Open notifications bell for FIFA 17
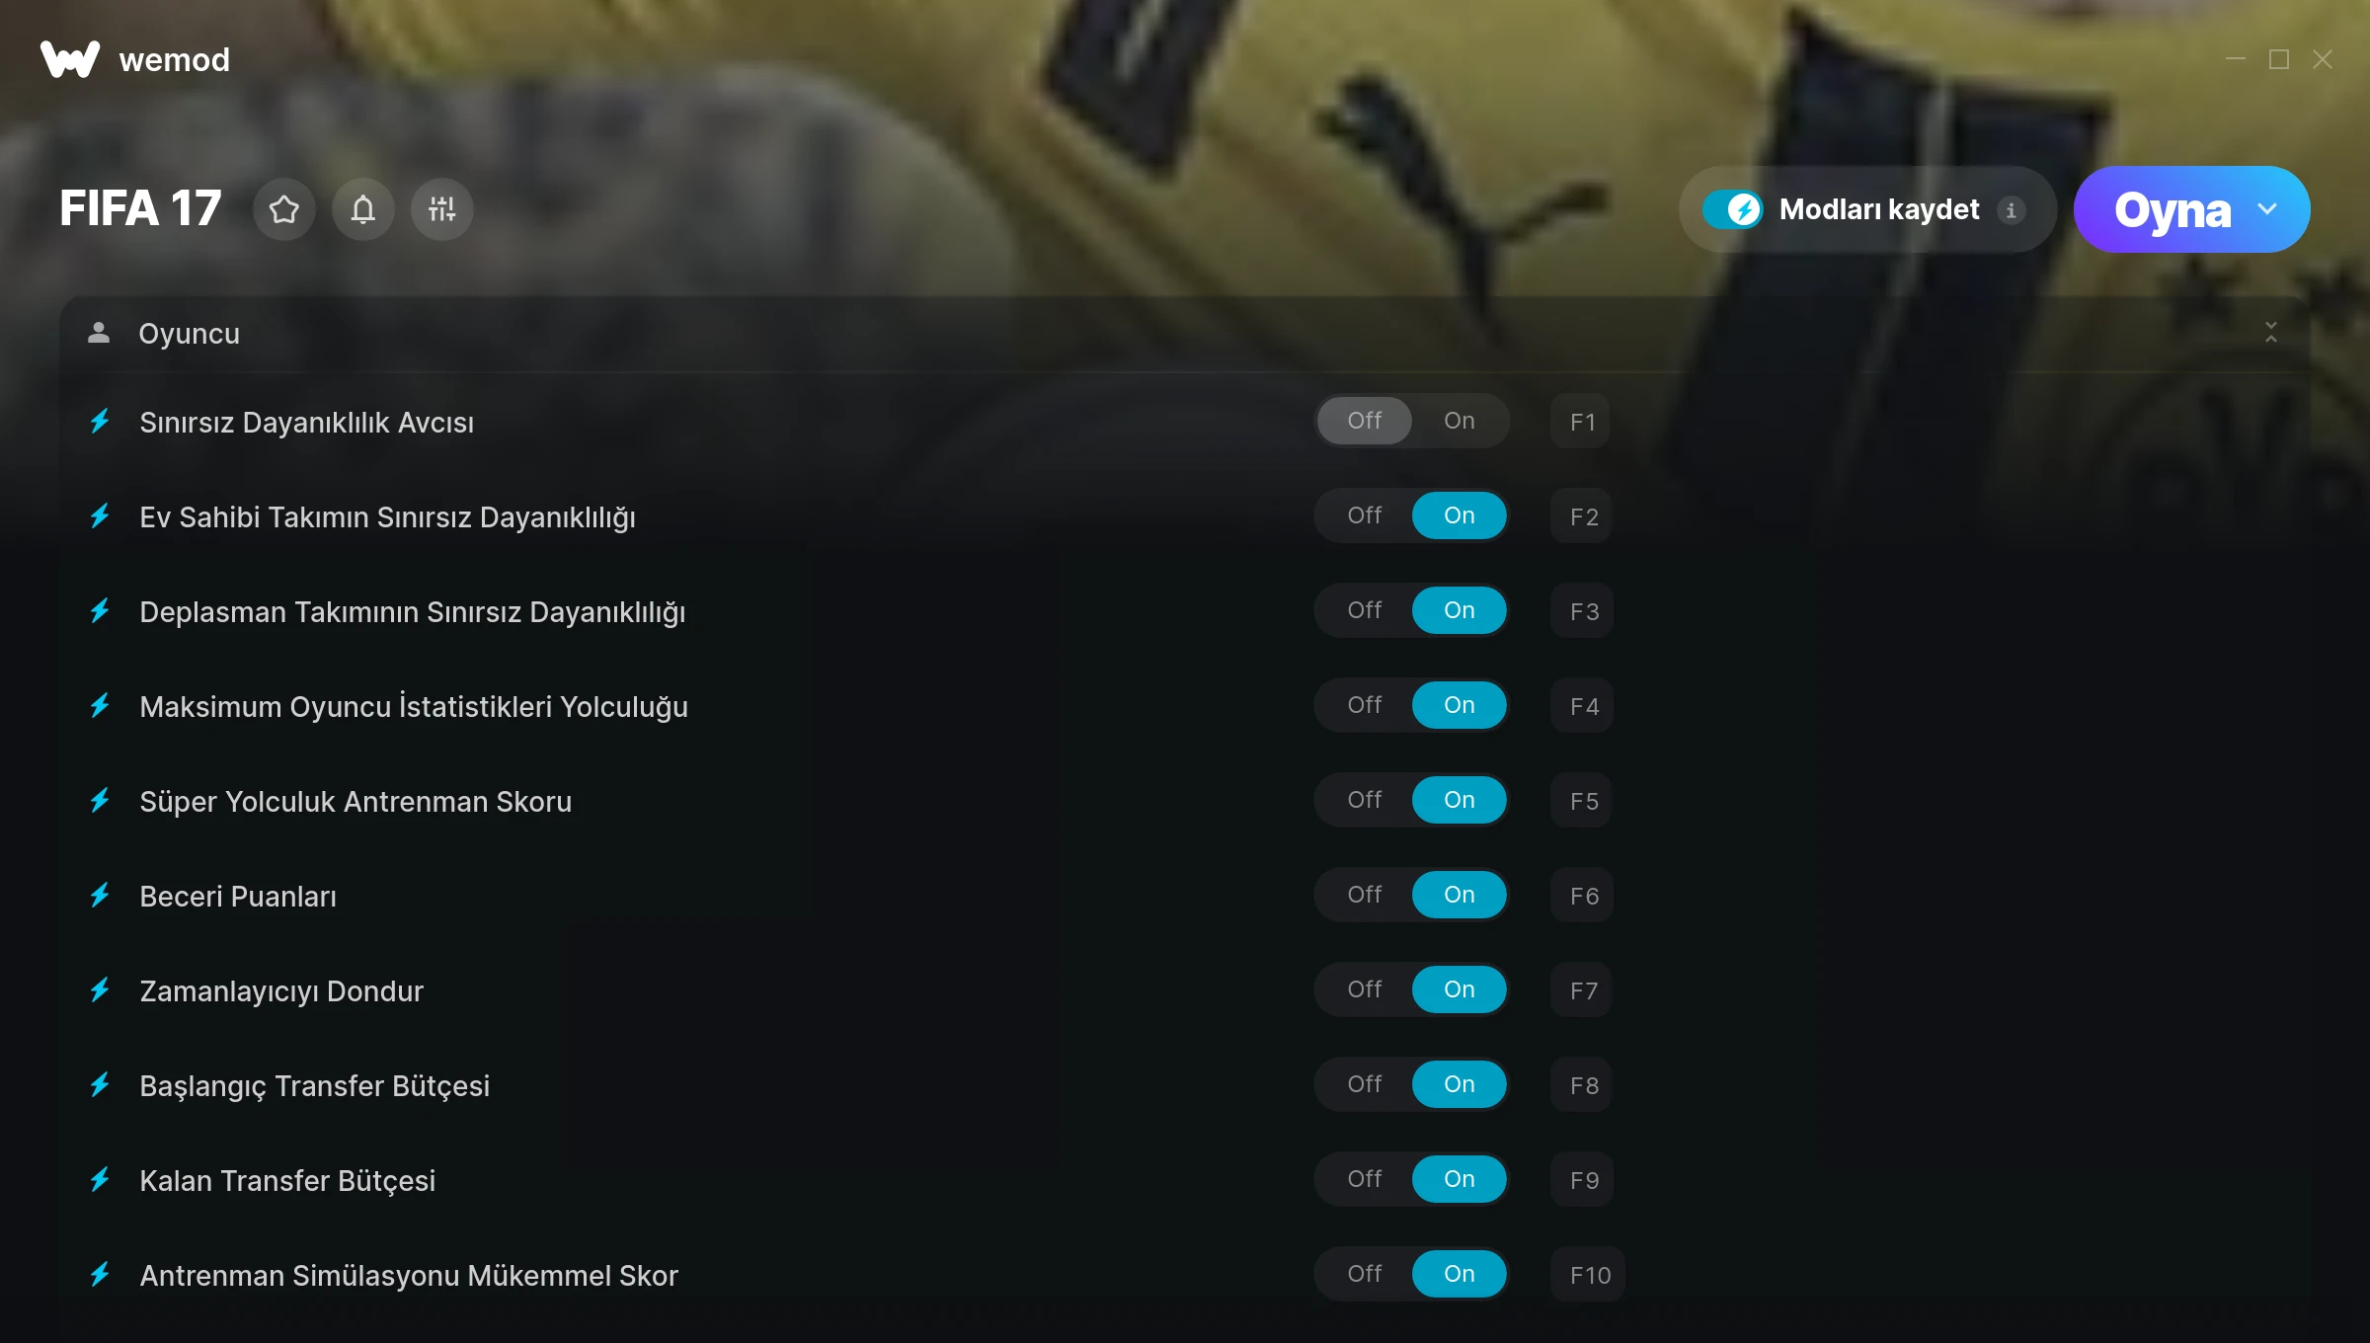 click(x=363, y=209)
